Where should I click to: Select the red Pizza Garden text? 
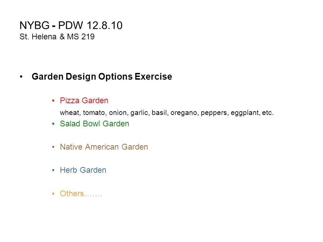pos(84,100)
